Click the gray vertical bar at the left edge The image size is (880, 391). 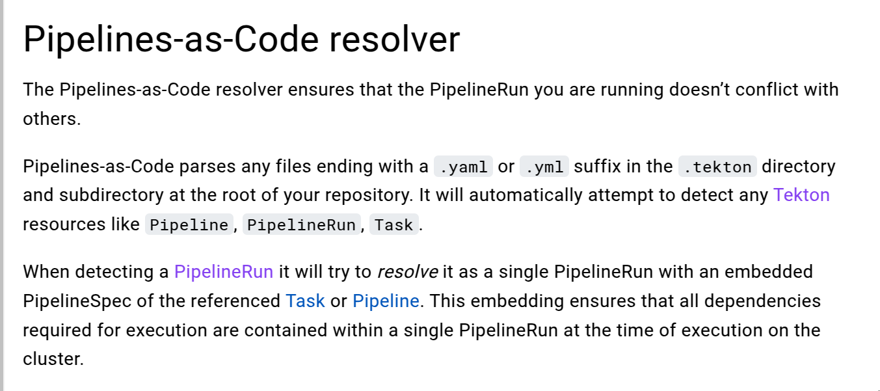click(2, 195)
